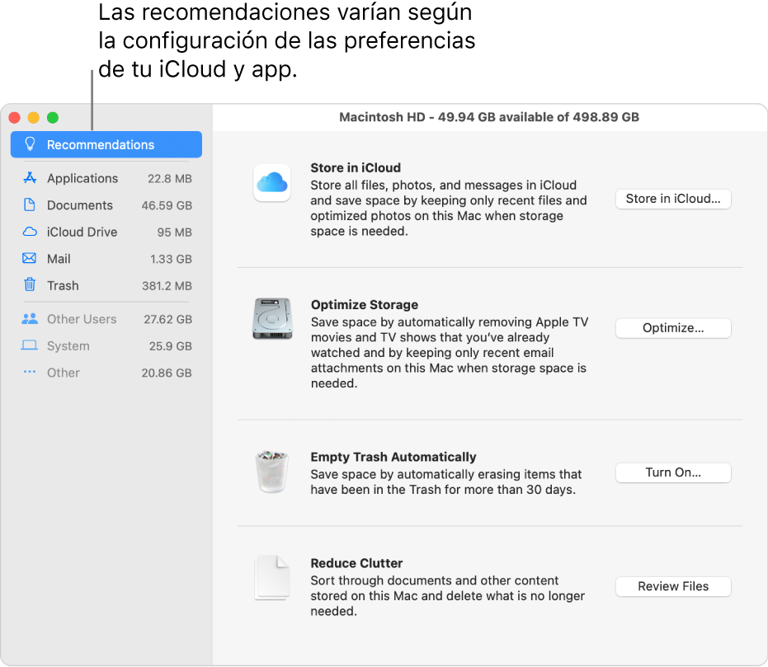Minimize window with the yellow button

[33, 117]
